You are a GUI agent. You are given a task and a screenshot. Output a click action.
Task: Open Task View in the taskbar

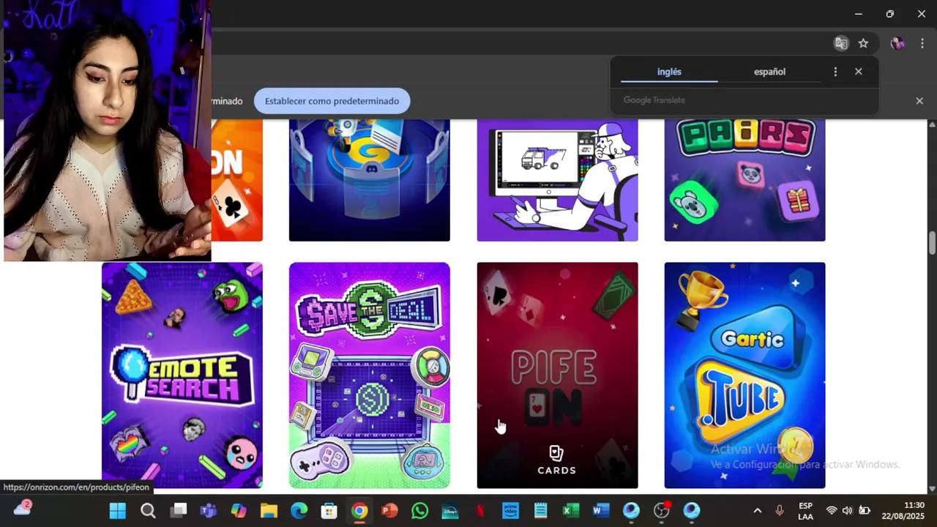pyautogui.click(x=179, y=510)
